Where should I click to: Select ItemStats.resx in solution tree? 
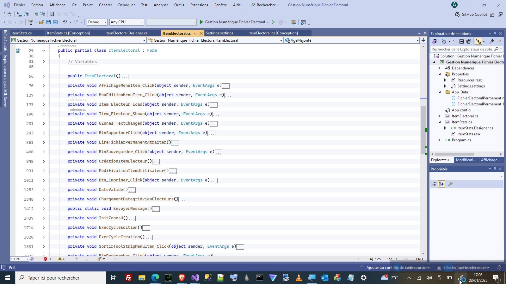(469, 134)
